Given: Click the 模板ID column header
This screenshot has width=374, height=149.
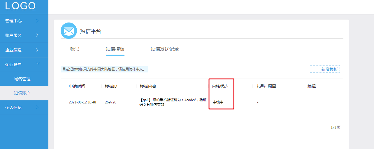Looking at the screenshot, I should (111, 86).
